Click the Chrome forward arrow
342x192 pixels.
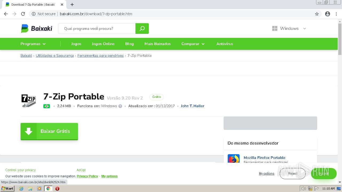[14, 14]
